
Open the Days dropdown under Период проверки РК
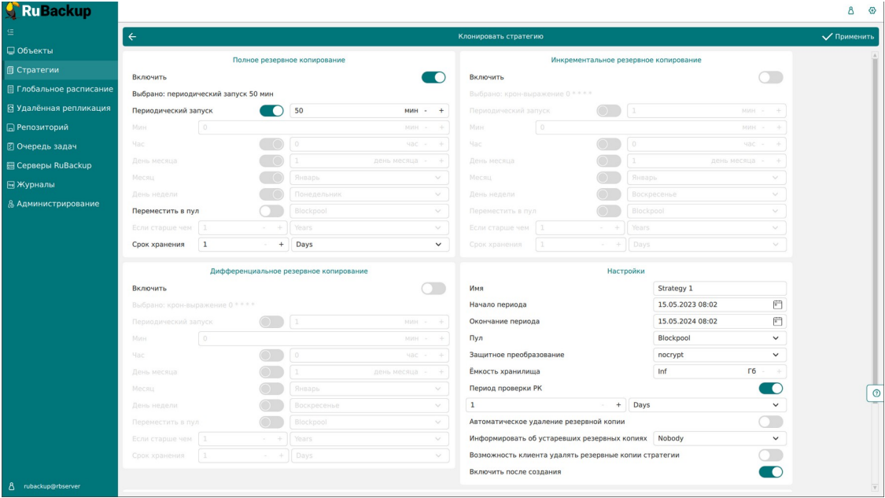tap(707, 405)
